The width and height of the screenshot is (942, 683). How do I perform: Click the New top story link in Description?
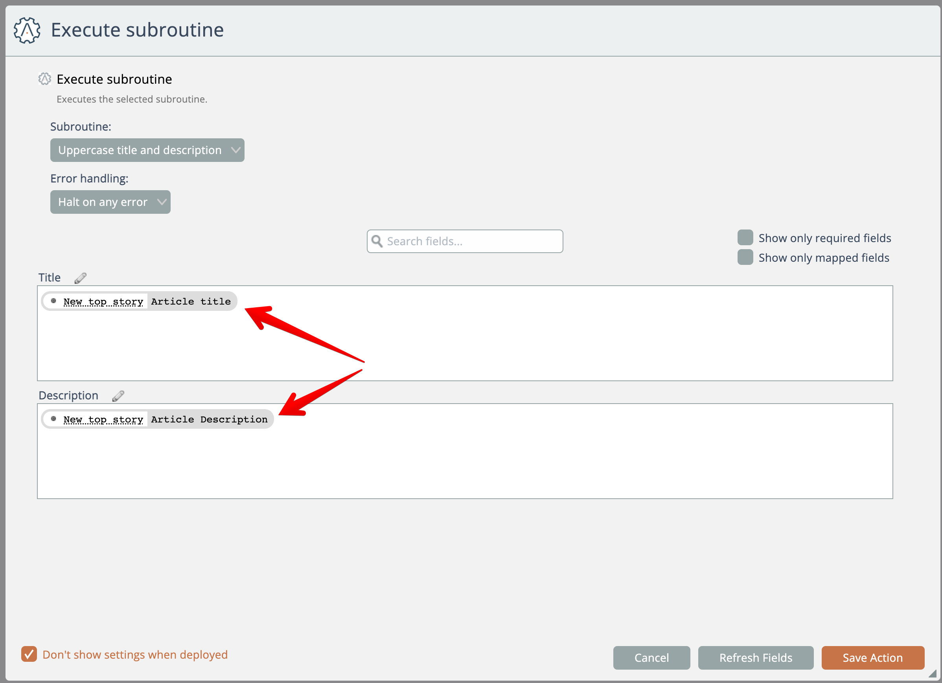pyautogui.click(x=103, y=419)
